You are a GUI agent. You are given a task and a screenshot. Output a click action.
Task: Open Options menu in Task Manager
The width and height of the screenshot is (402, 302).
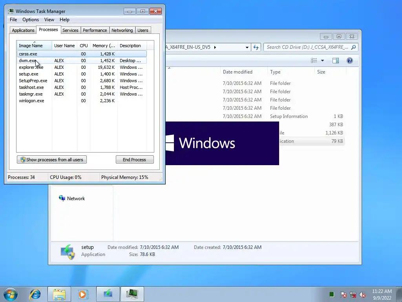point(31,20)
